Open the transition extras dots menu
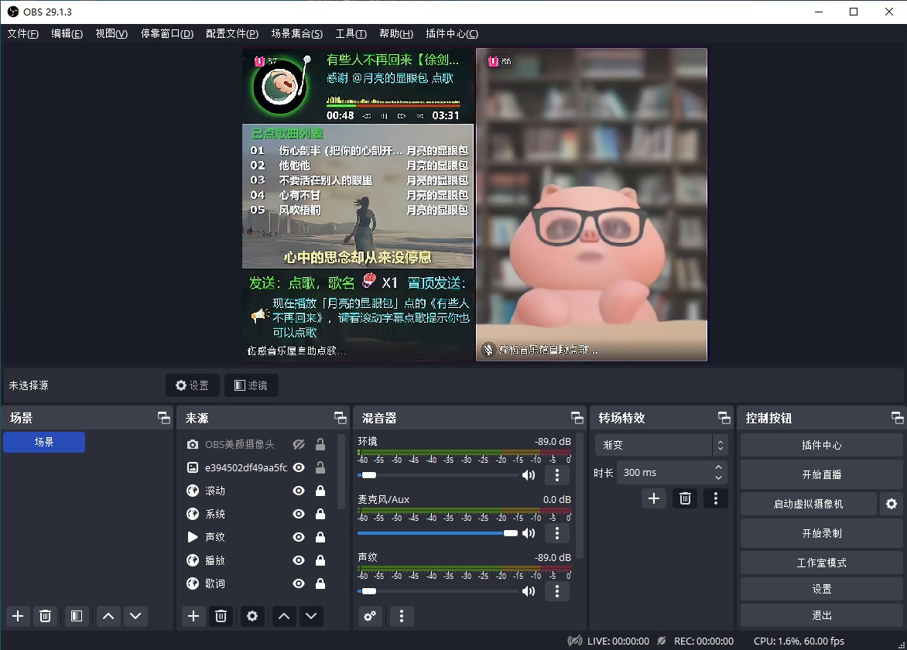The height and width of the screenshot is (650, 907). point(715,498)
